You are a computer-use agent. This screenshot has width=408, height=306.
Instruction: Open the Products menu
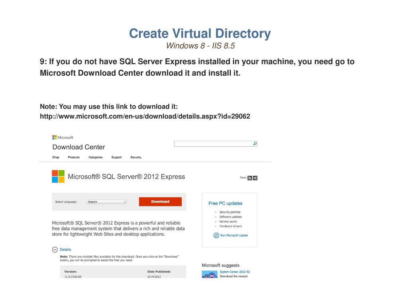pyautogui.click(x=74, y=157)
